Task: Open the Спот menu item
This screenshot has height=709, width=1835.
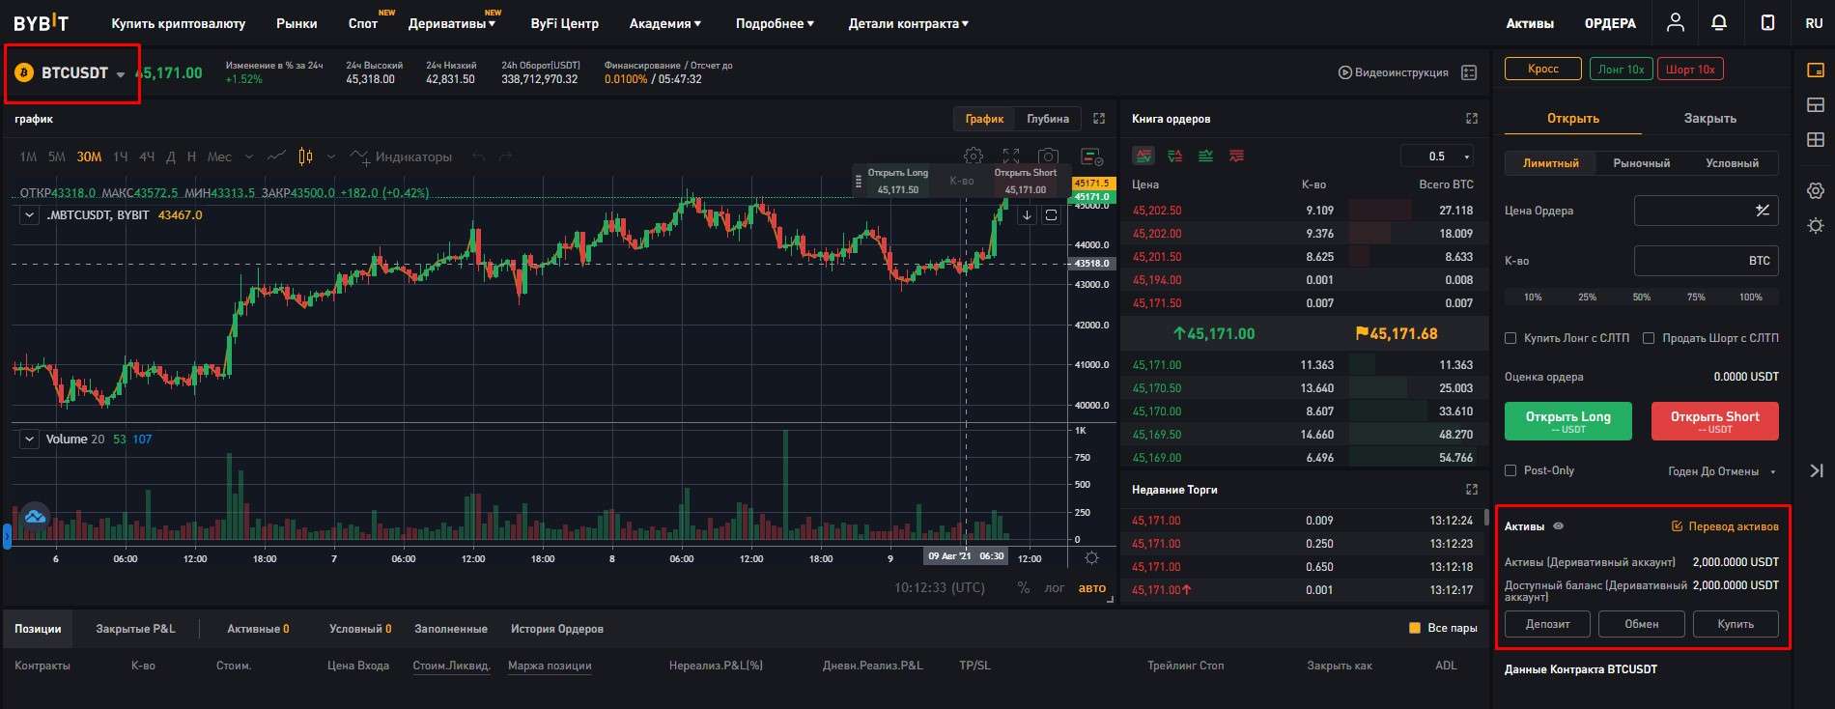Action: (363, 23)
